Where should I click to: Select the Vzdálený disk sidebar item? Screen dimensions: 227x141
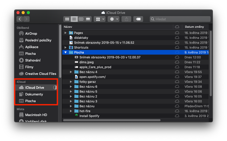[x=33, y=121]
